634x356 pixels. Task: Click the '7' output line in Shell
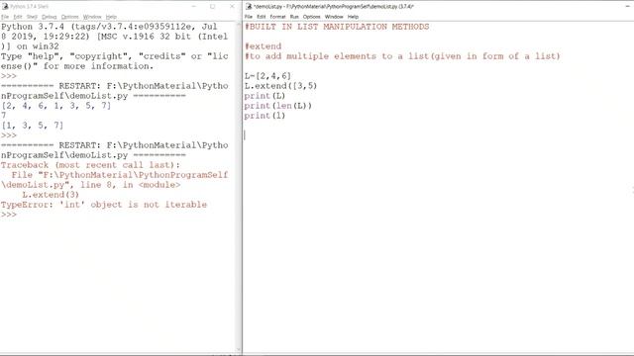click(4, 116)
